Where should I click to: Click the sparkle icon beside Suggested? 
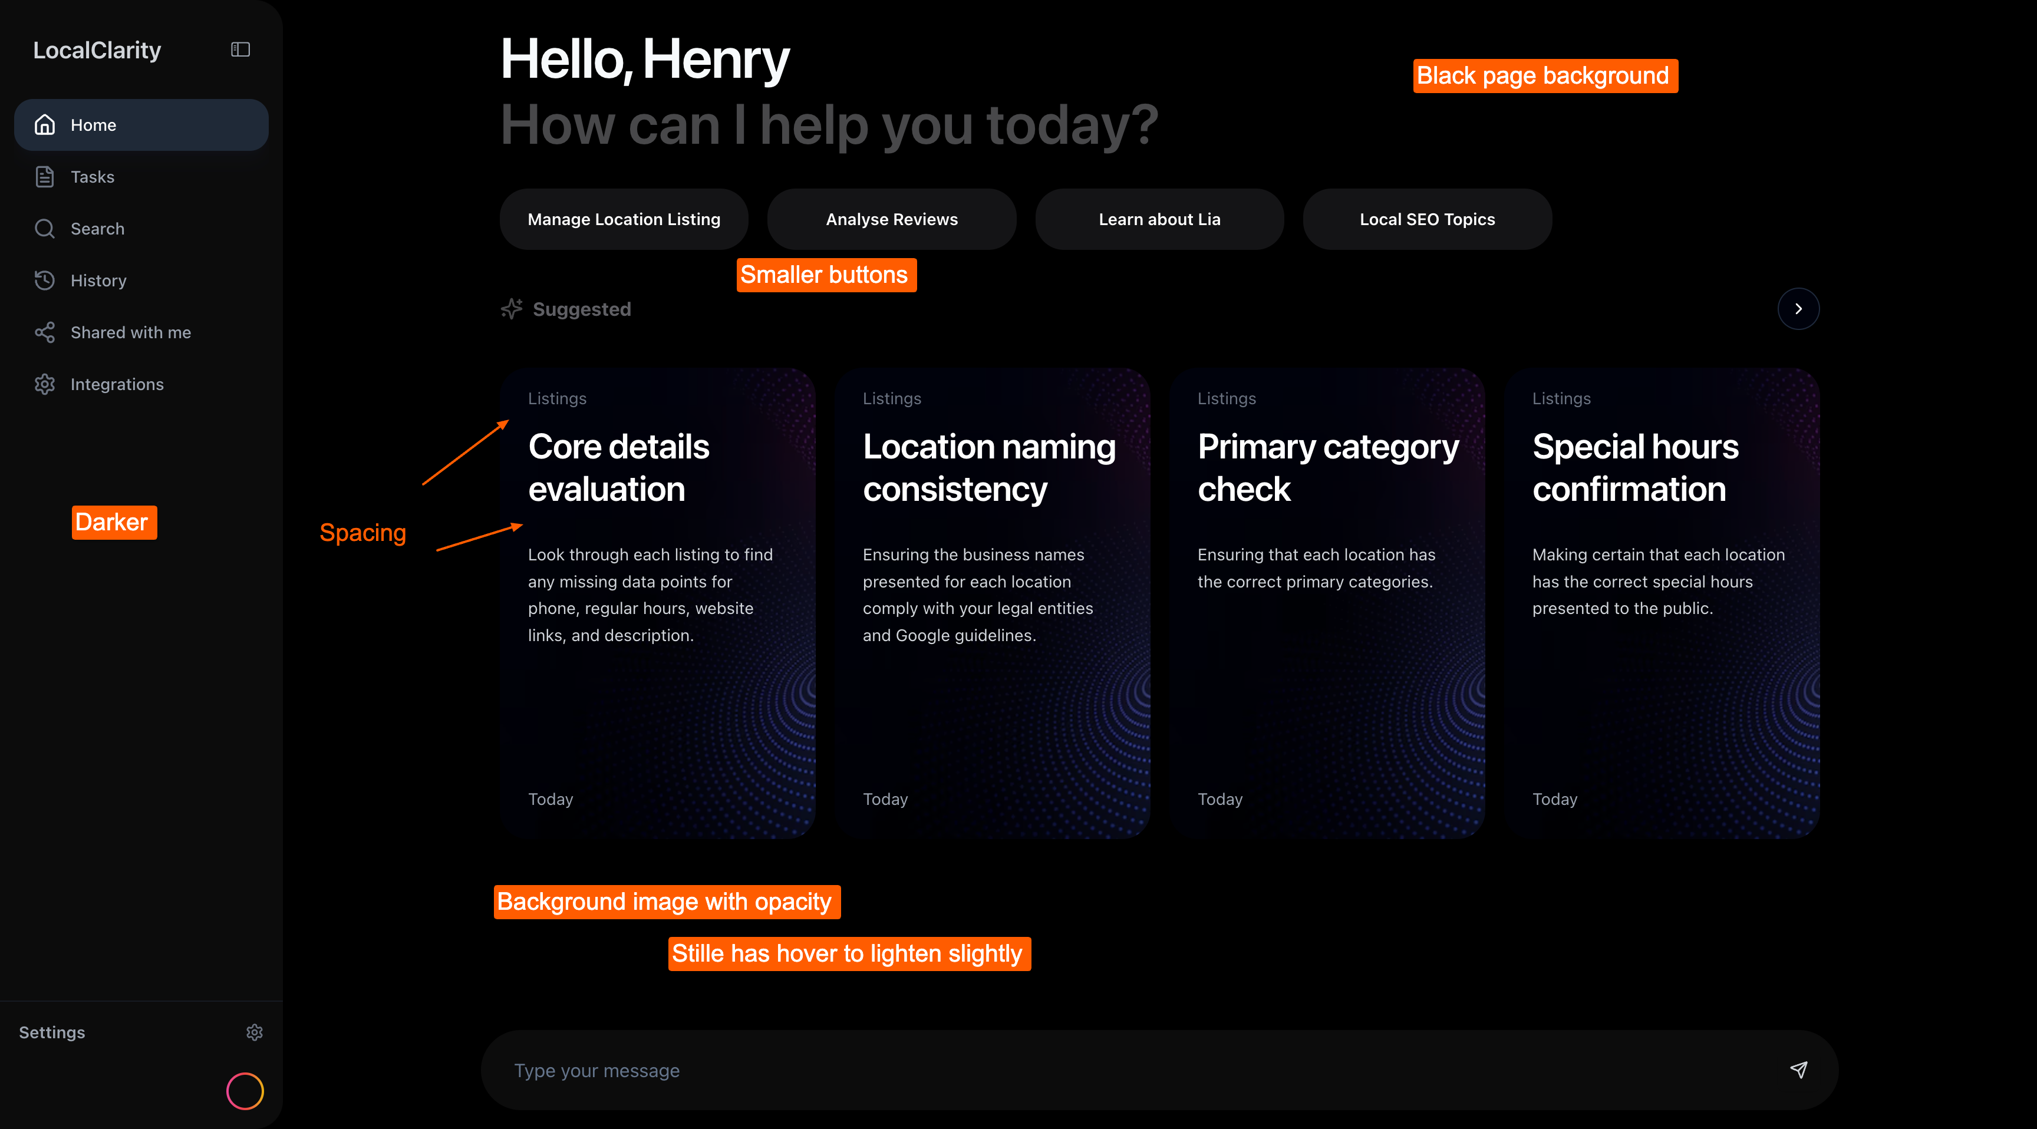(x=512, y=308)
